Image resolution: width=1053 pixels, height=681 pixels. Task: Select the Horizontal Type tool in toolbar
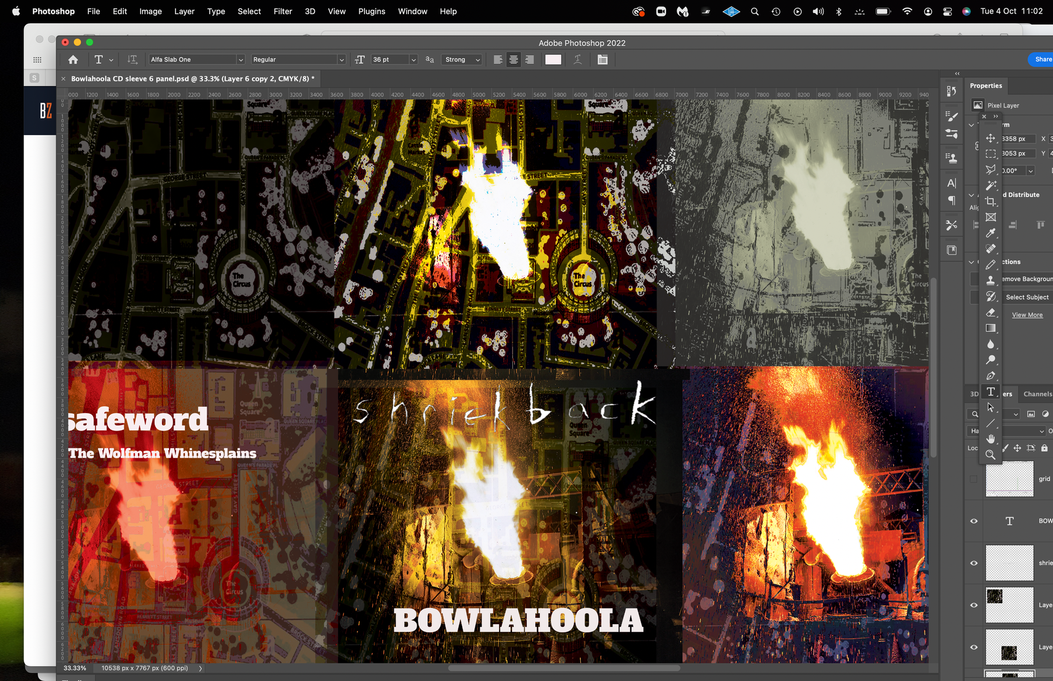tap(990, 391)
